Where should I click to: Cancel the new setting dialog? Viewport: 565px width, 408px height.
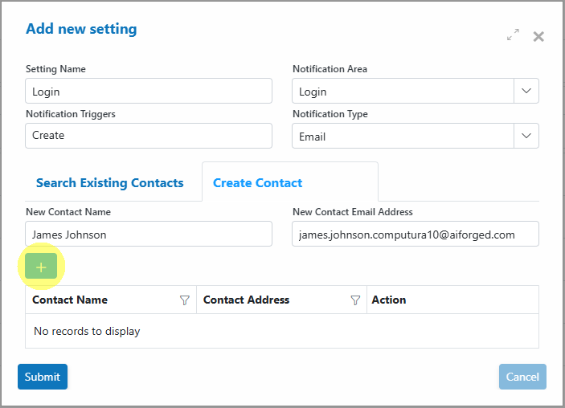[522, 377]
